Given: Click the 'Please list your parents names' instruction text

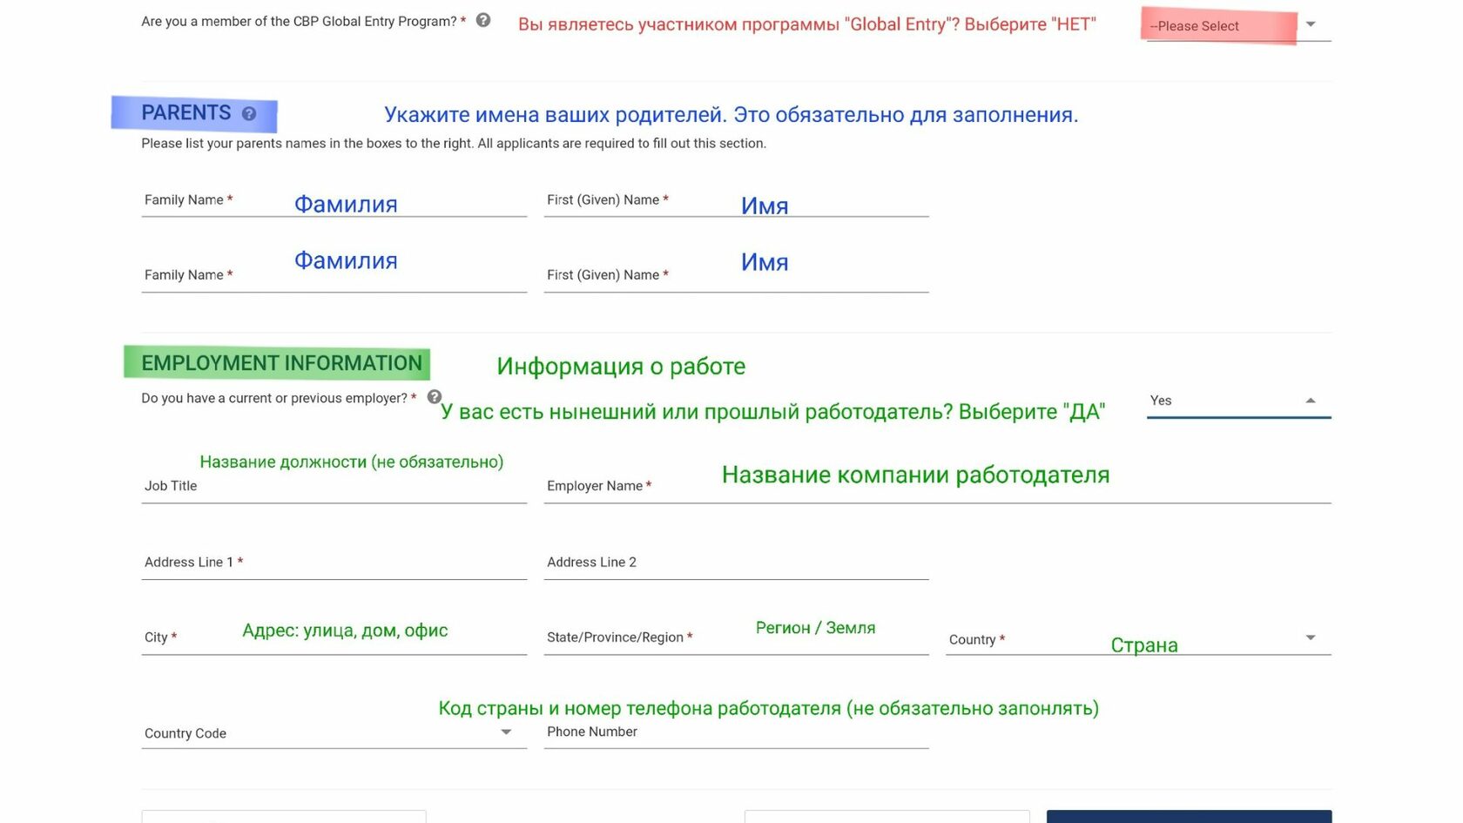Looking at the screenshot, I should tap(454, 144).
